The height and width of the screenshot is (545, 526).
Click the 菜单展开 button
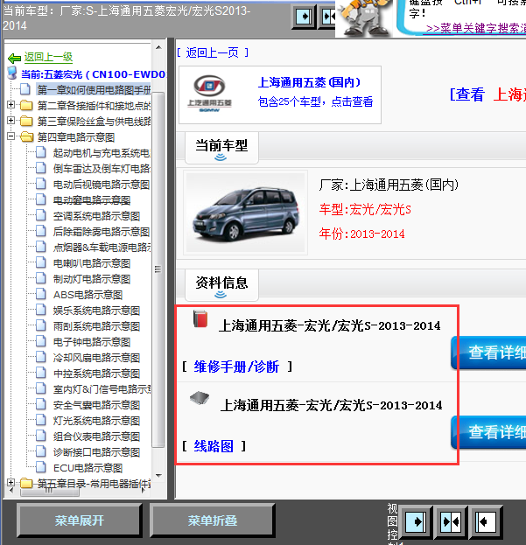pyautogui.click(x=80, y=521)
